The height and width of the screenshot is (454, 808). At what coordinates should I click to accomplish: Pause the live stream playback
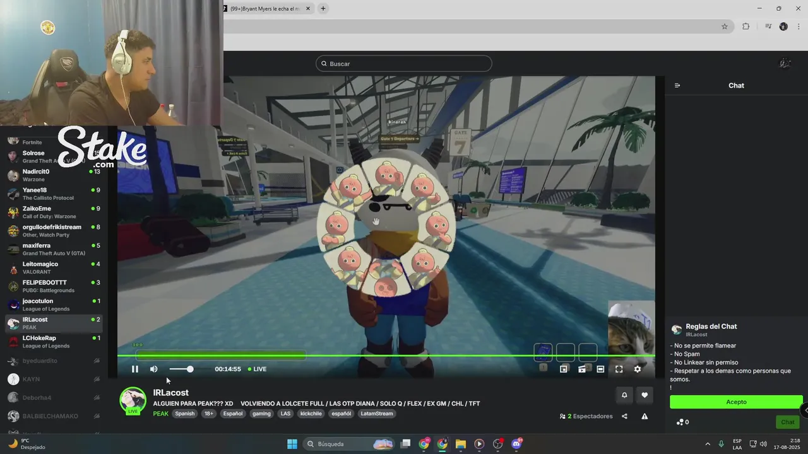click(x=134, y=369)
